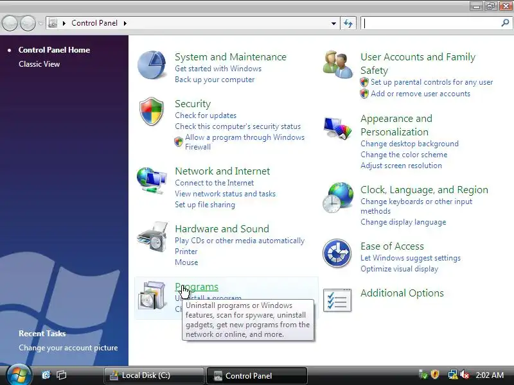
Task: Click the control panel icon in address bar
Action: tap(53, 23)
